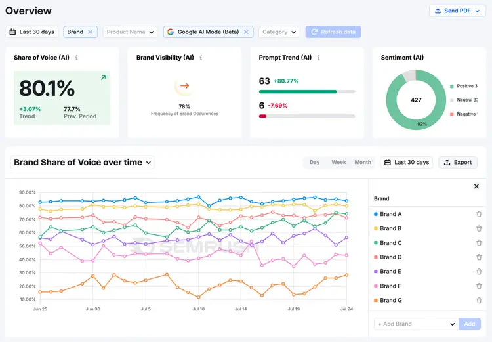Click the Sentiment donut chart

pyautogui.click(x=416, y=100)
